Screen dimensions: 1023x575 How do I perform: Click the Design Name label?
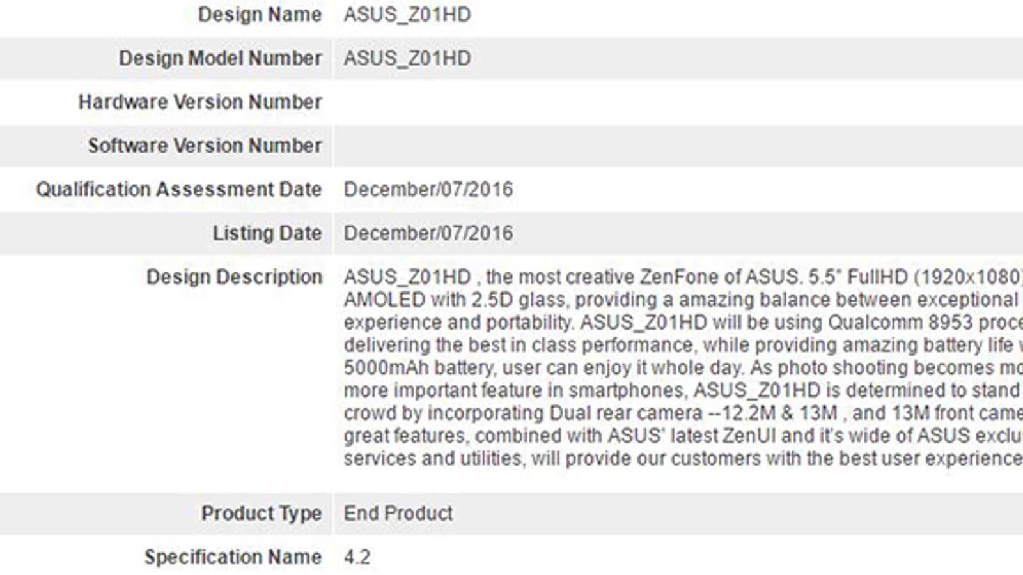[260, 15]
